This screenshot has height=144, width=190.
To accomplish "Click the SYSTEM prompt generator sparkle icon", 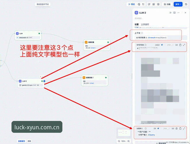I will (x=162, y=45).
